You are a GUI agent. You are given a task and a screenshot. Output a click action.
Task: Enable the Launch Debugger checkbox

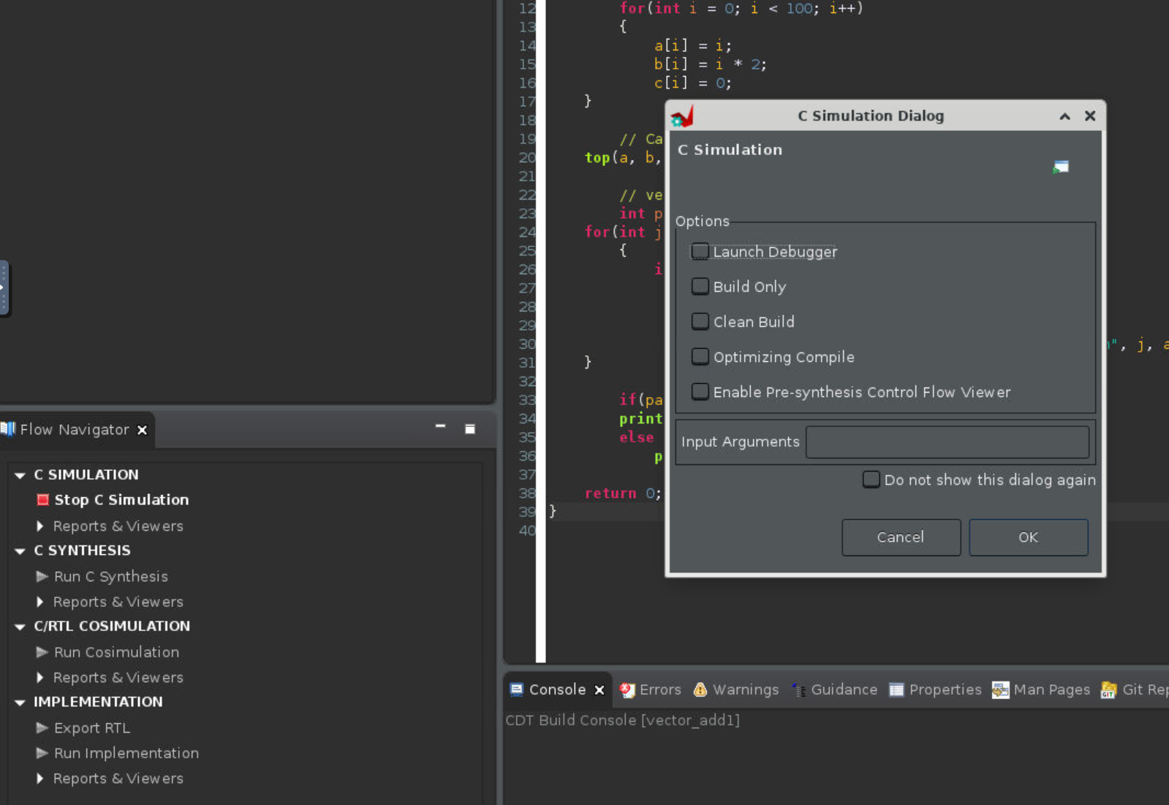[700, 252]
